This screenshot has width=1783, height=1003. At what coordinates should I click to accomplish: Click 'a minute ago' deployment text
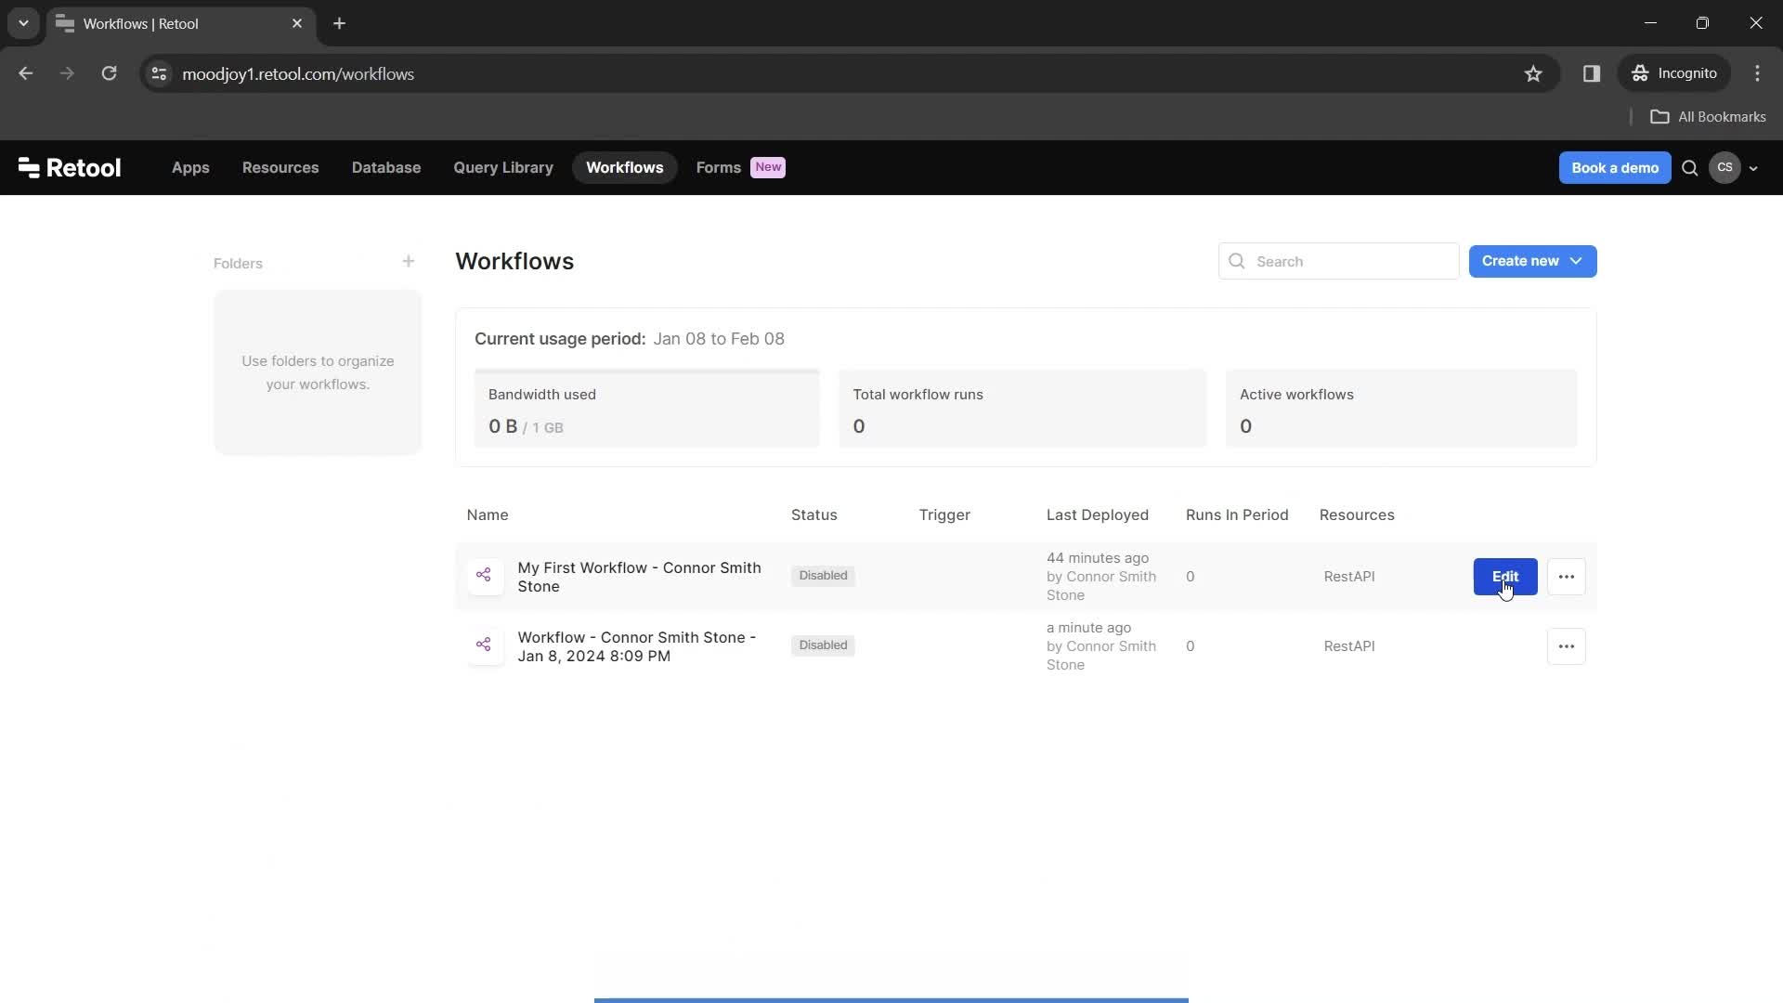1088,628
